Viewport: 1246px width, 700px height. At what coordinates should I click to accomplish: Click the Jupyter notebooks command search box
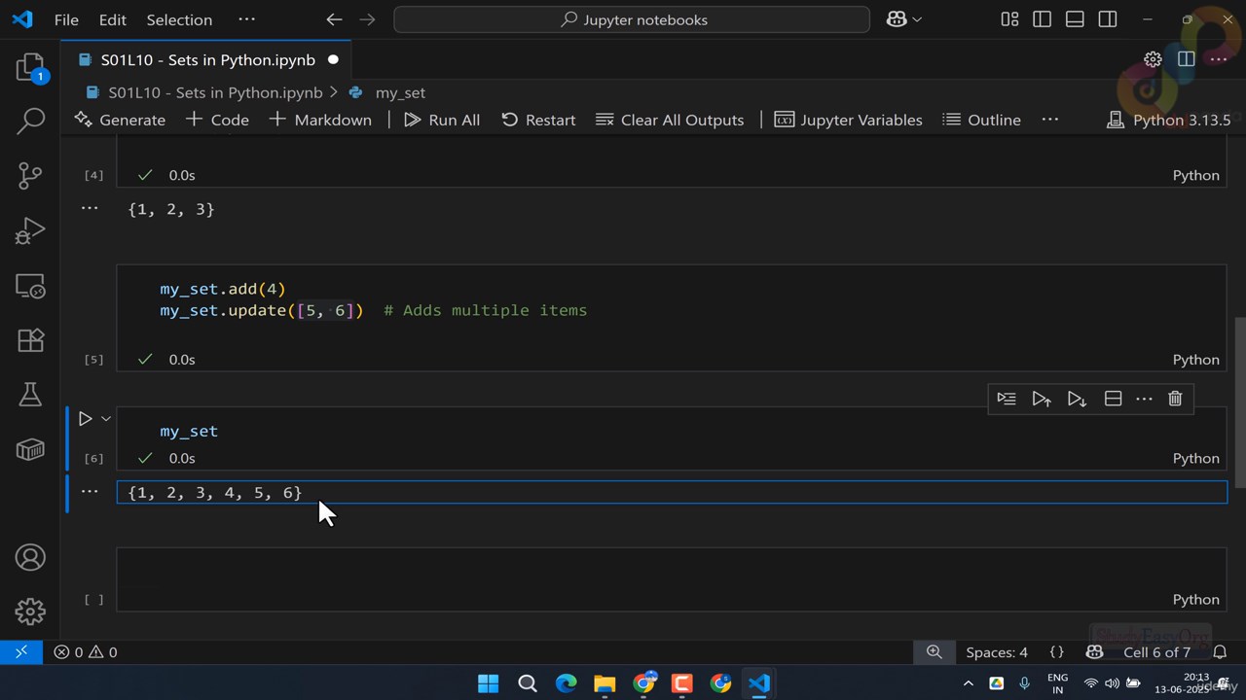coord(632,19)
